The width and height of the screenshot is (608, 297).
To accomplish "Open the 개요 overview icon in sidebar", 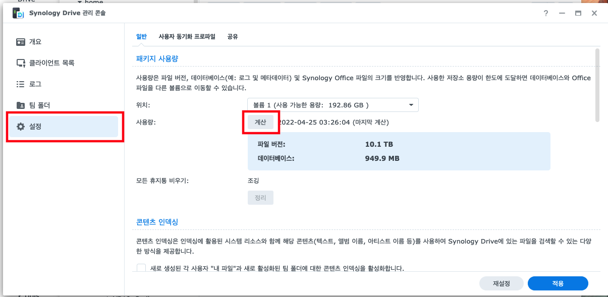I will click(x=21, y=42).
